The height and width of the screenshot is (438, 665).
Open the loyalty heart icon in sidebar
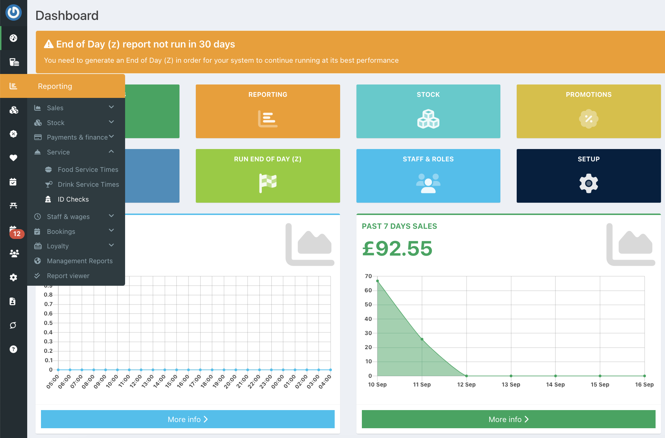13,158
